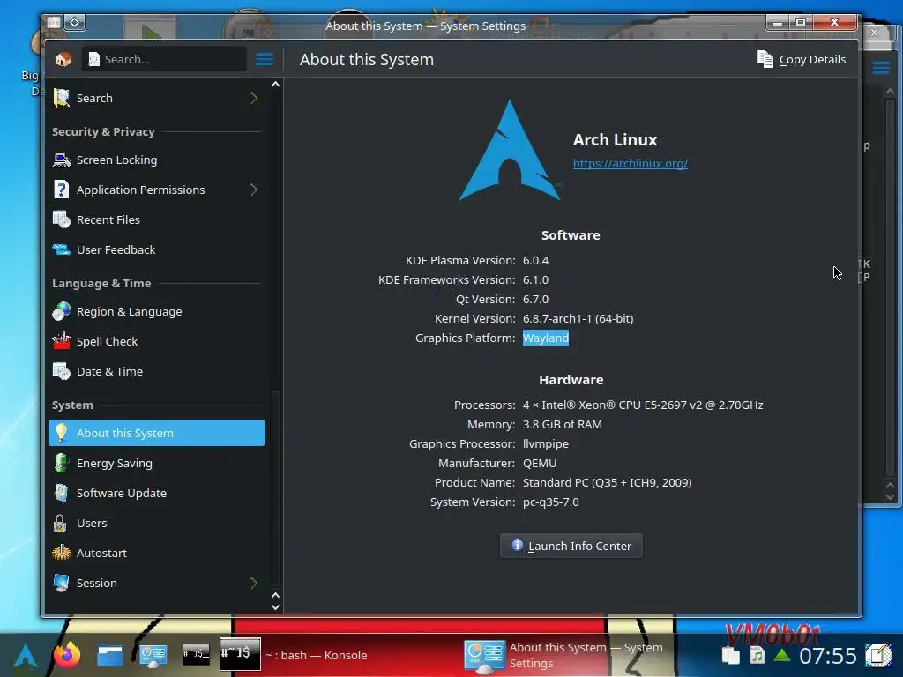Expand the Application Permissions chevron
The width and height of the screenshot is (903, 677).
click(254, 190)
